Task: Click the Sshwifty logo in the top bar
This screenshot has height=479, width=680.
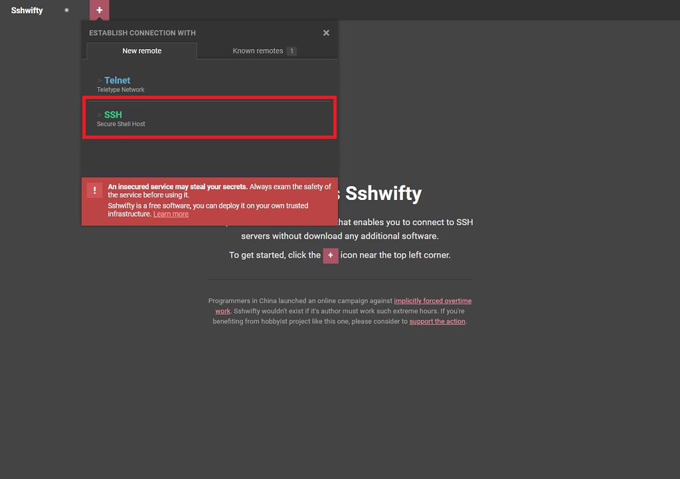Action: [27, 10]
